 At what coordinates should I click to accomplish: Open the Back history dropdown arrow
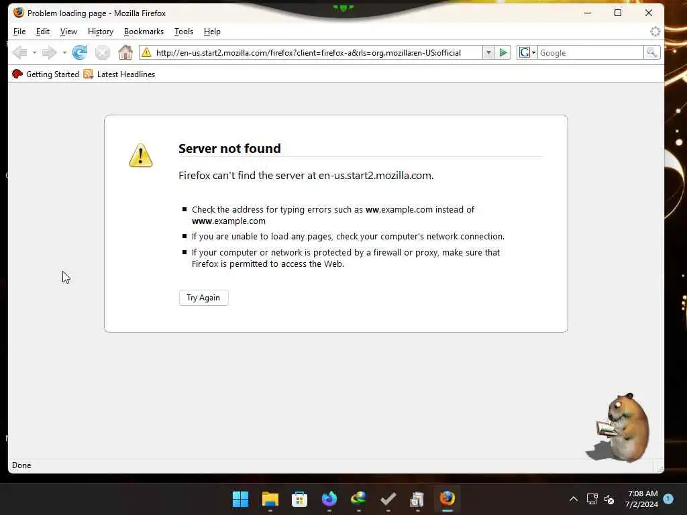pos(35,52)
